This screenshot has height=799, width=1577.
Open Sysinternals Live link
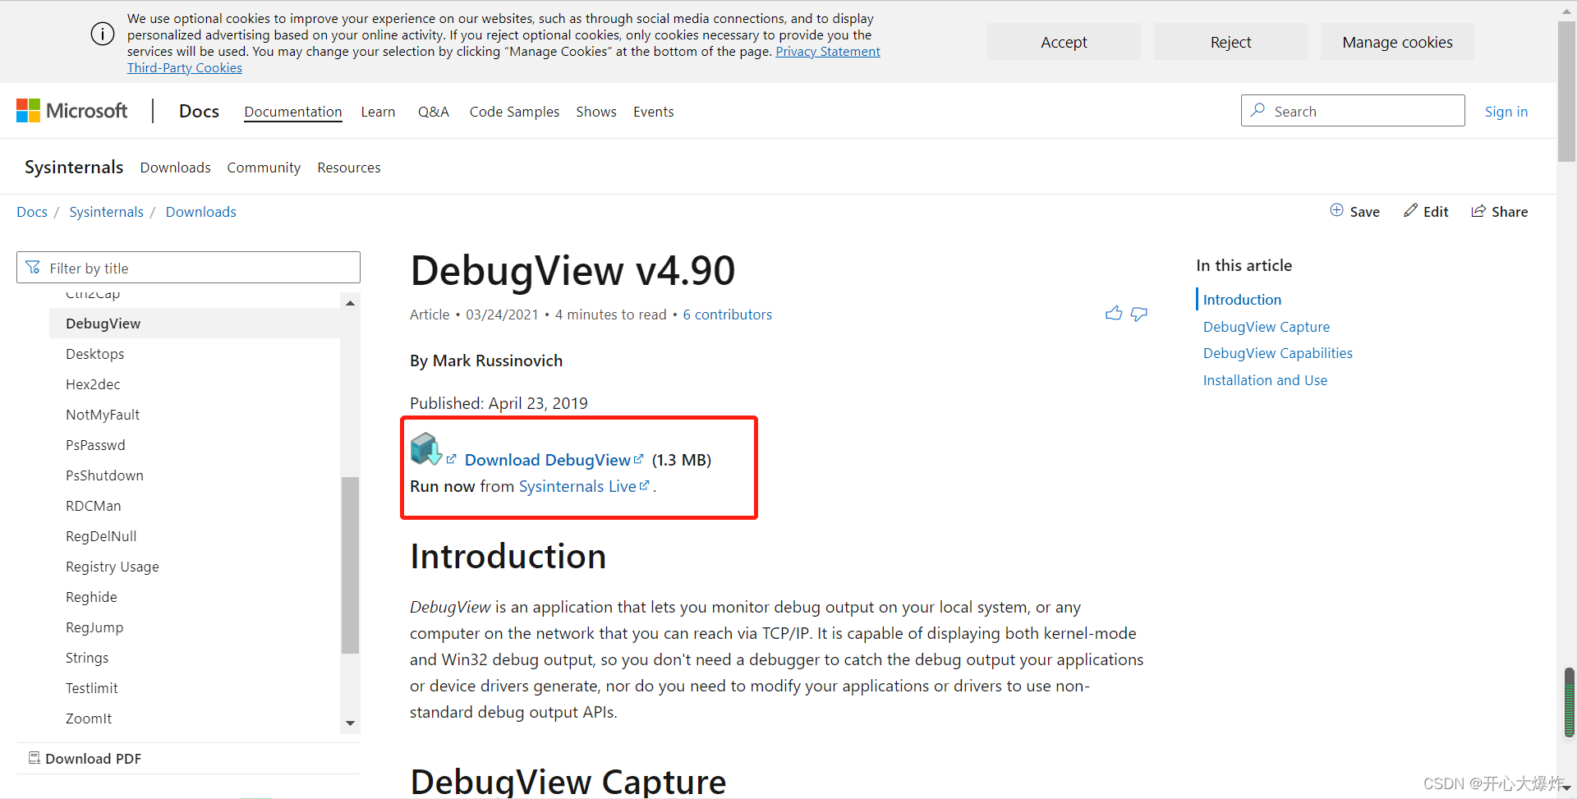pyautogui.click(x=577, y=485)
